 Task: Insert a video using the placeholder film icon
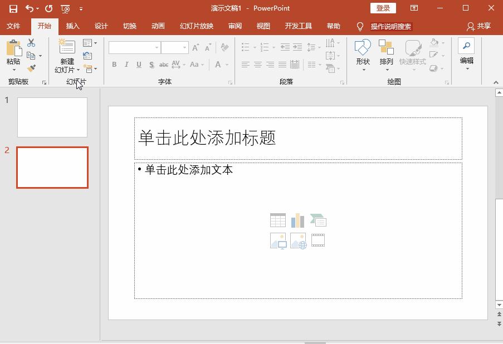point(318,240)
